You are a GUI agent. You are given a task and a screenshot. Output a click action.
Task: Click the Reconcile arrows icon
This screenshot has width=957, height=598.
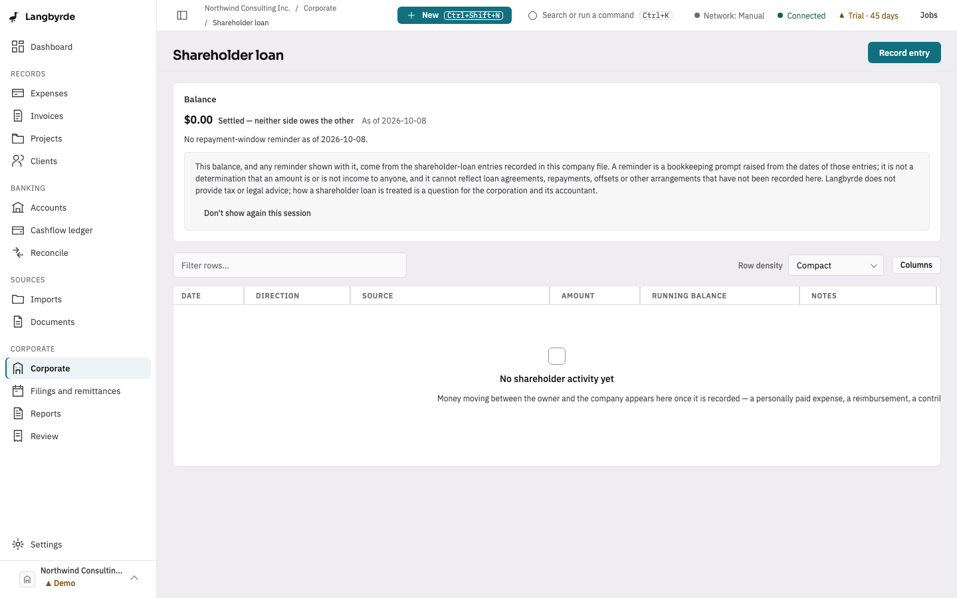pyautogui.click(x=18, y=252)
